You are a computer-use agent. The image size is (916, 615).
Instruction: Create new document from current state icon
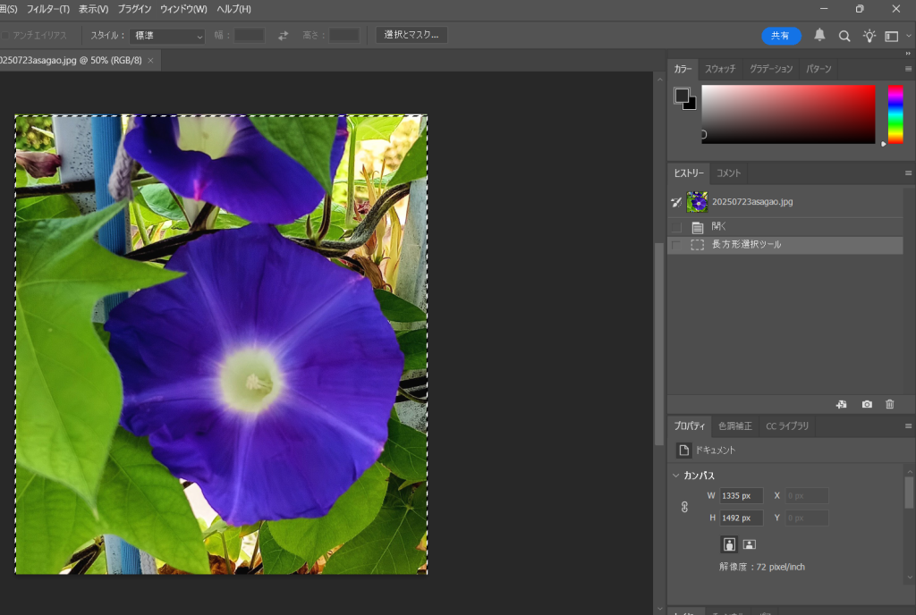(x=842, y=404)
